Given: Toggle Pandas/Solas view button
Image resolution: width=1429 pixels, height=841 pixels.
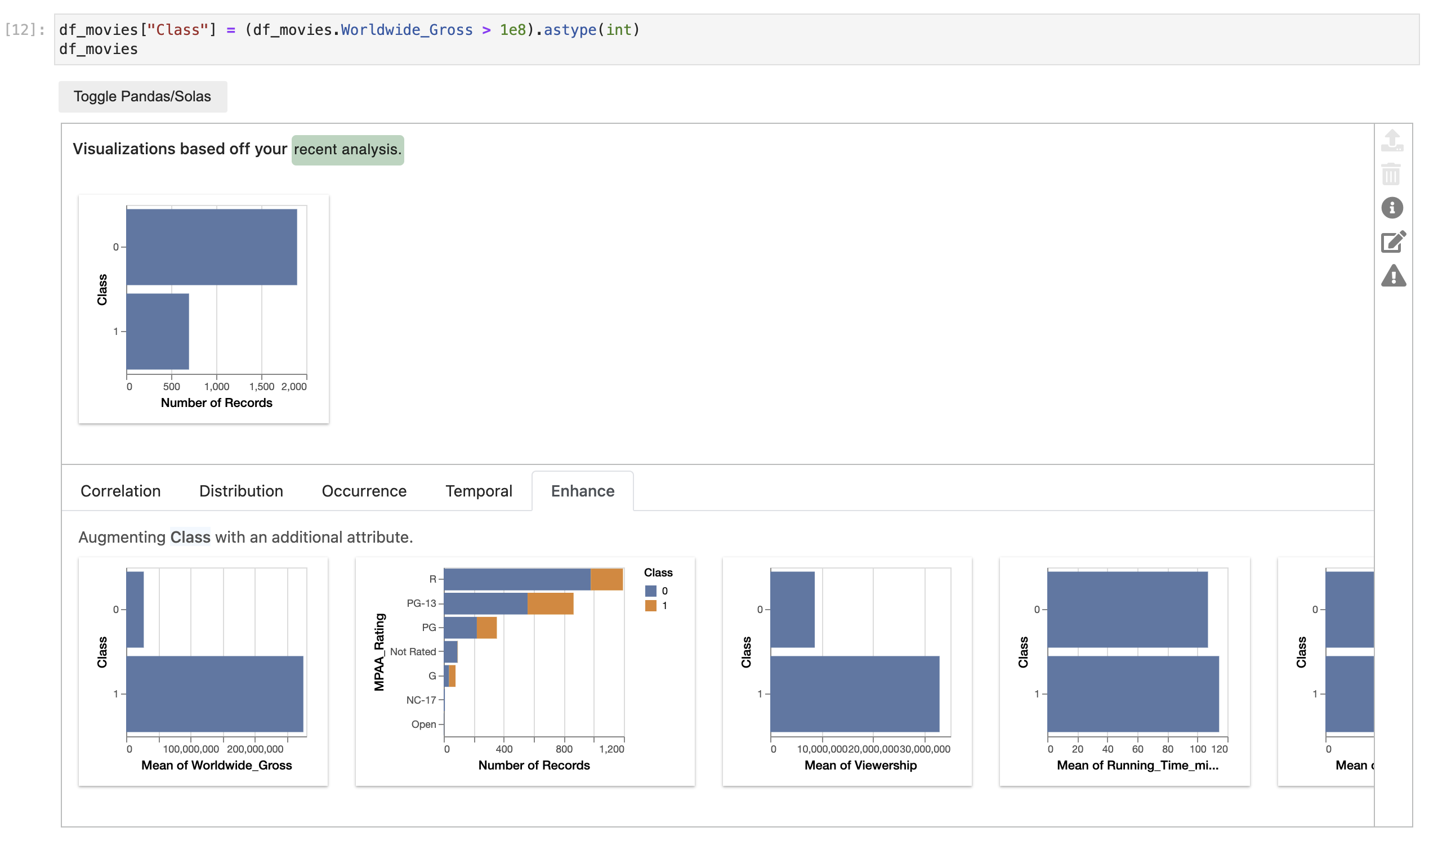Looking at the screenshot, I should 142,96.
